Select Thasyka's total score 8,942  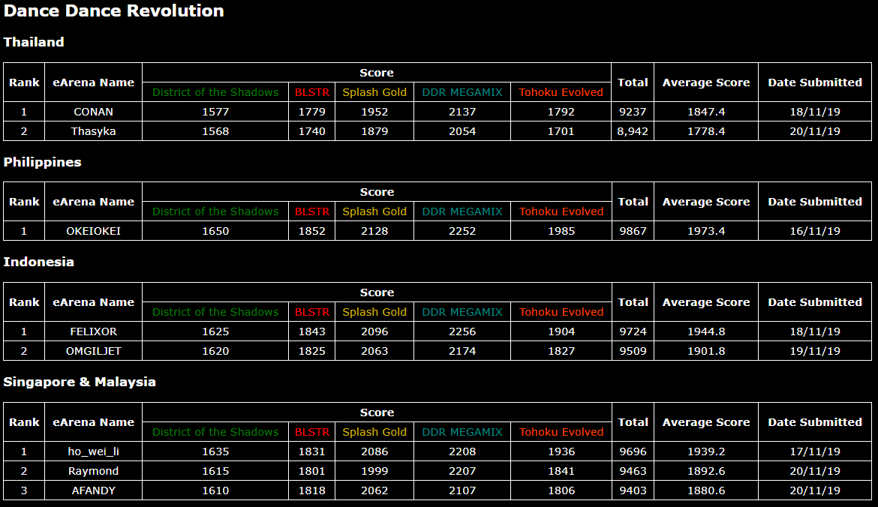(x=633, y=131)
